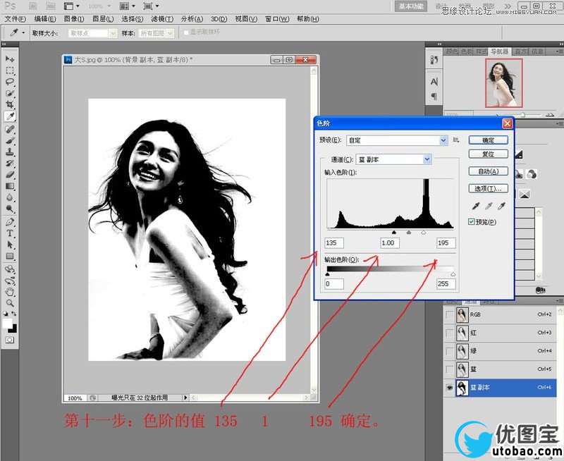Select the Lasso tool

coord(10,82)
